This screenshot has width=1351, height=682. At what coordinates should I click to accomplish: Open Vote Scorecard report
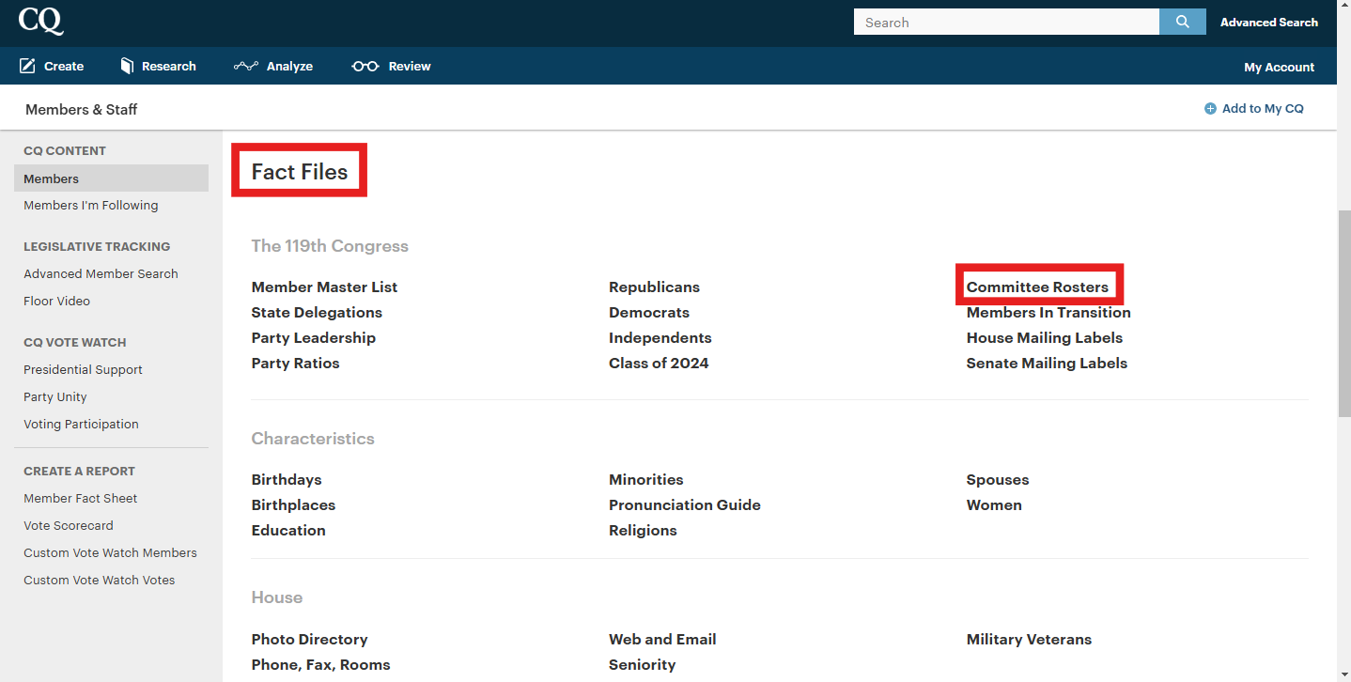68,525
